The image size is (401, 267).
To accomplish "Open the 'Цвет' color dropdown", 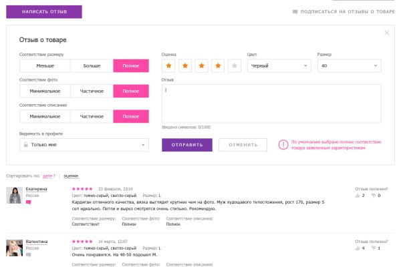I will click(278, 65).
